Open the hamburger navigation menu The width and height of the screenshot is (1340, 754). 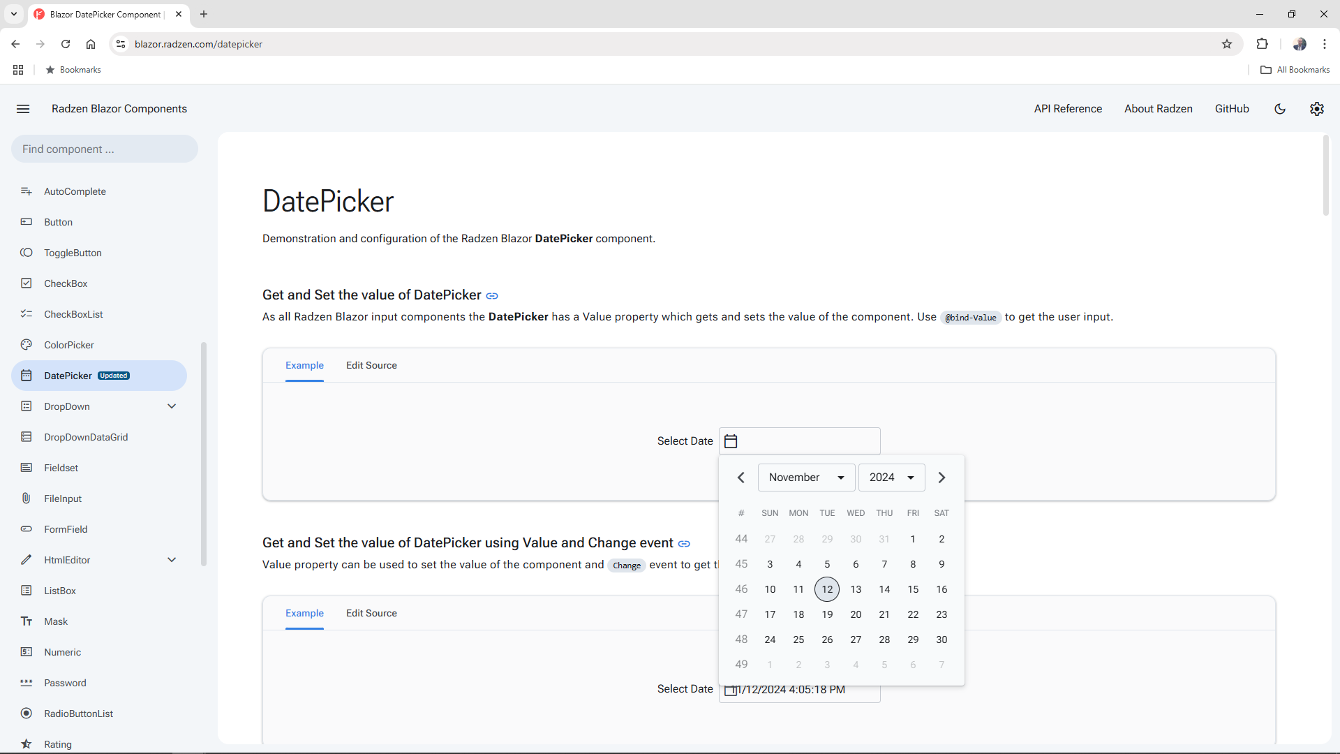[23, 109]
